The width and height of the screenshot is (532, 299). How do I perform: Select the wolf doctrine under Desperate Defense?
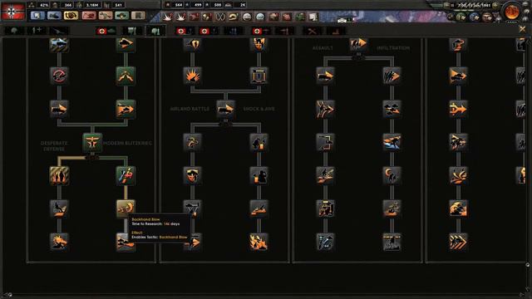pos(59,208)
